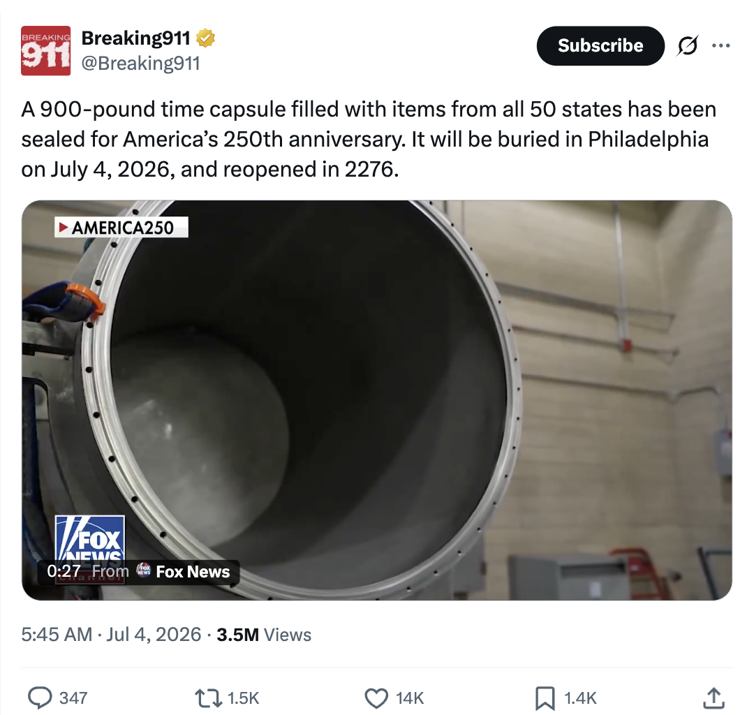
Task: Click the reply speech bubble icon
Action: pos(40,698)
